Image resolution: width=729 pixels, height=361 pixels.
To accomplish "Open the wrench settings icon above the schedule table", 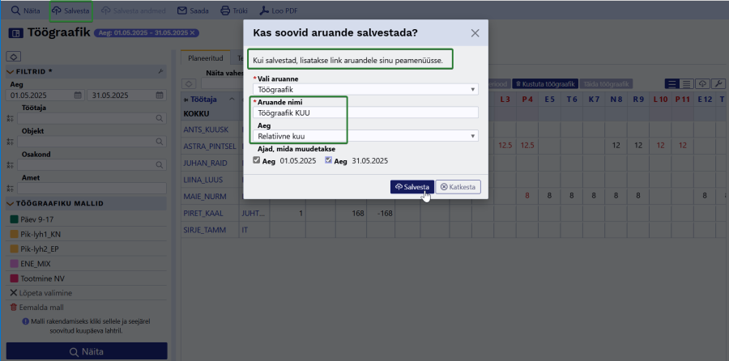I will coord(719,84).
